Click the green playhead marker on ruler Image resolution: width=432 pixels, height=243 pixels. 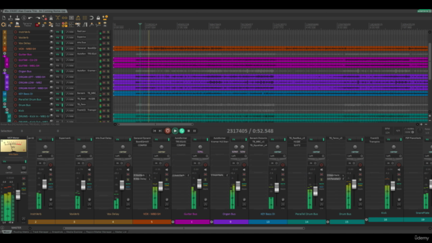pyautogui.click(x=140, y=24)
